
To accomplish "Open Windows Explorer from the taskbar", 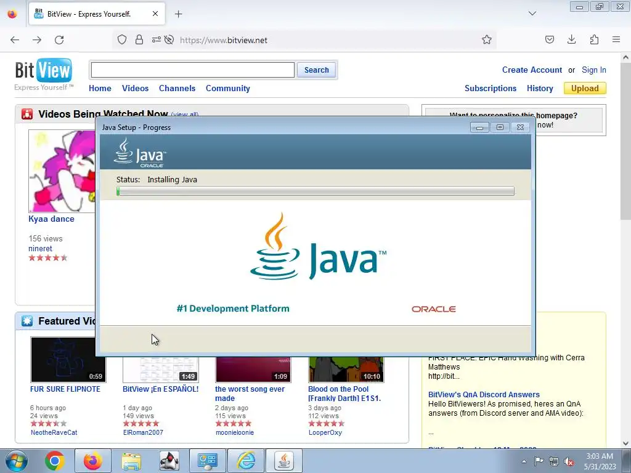I will tap(131, 461).
